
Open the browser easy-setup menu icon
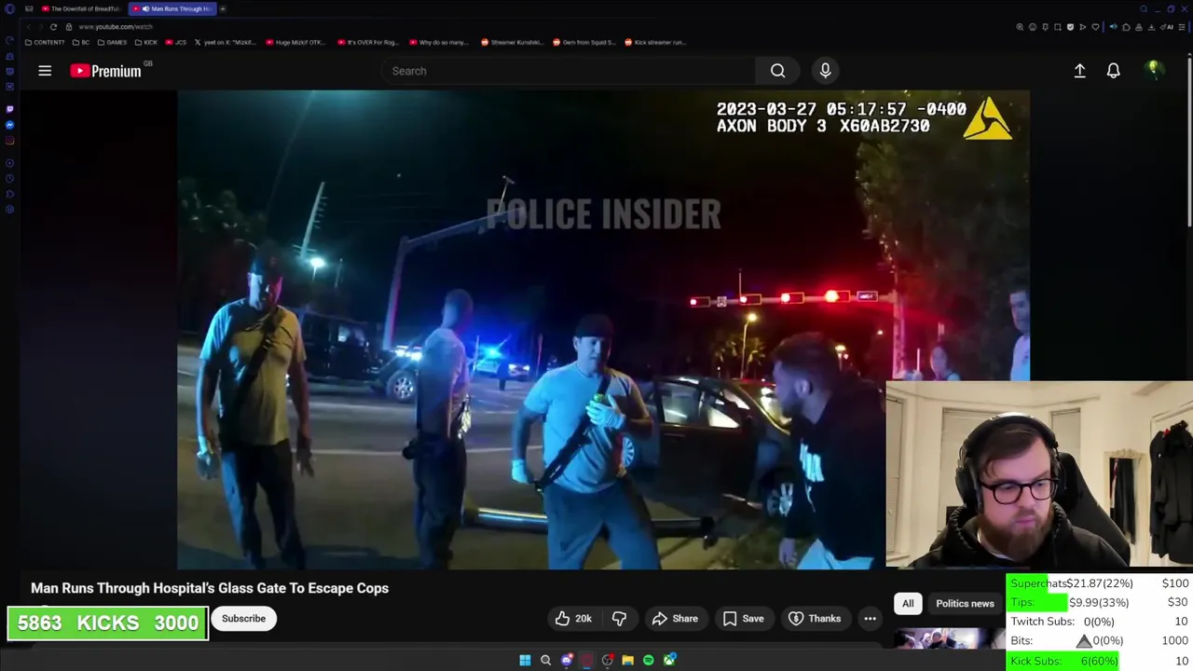click(x=1182, y=27)
